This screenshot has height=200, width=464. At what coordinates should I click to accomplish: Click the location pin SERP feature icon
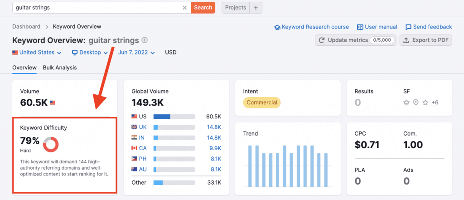pos(416,102)
